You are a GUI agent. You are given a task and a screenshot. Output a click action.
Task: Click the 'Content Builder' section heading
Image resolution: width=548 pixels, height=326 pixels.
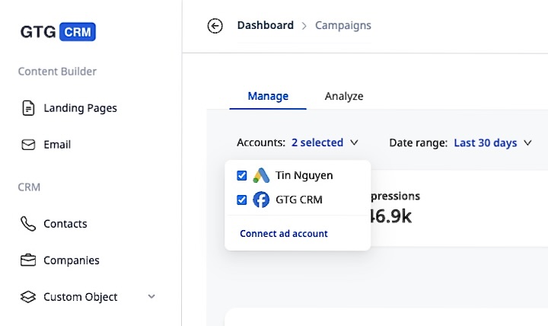(57, 72)
